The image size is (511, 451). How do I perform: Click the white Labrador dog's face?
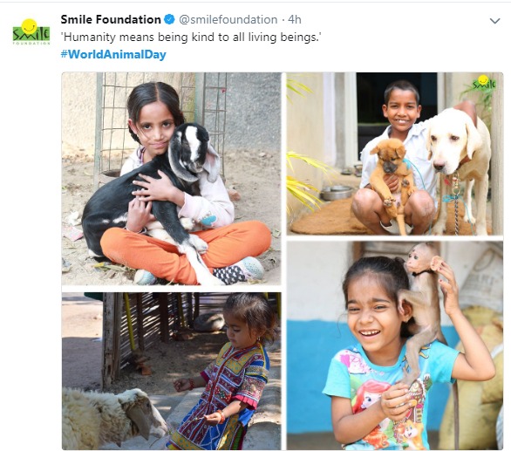(451, 140)
